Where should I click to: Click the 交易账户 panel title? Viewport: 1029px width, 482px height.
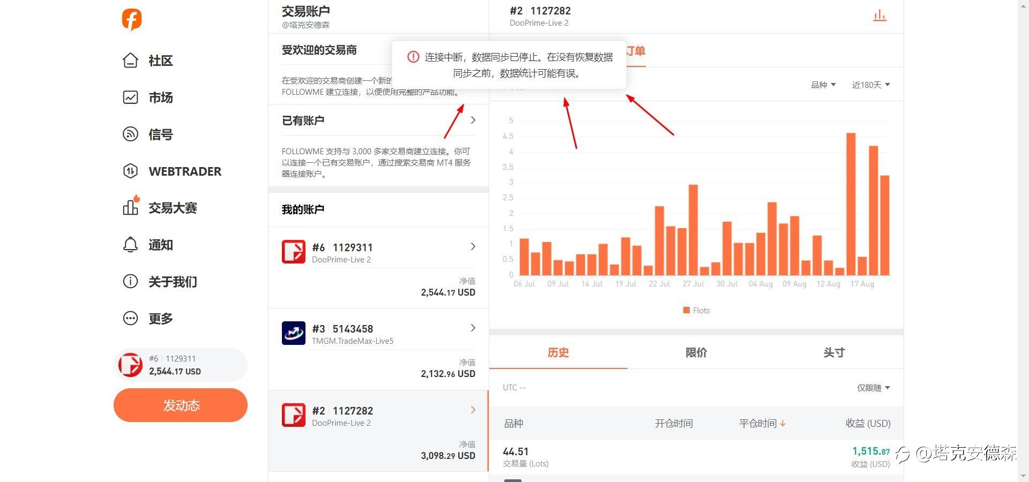coord(306,11)
